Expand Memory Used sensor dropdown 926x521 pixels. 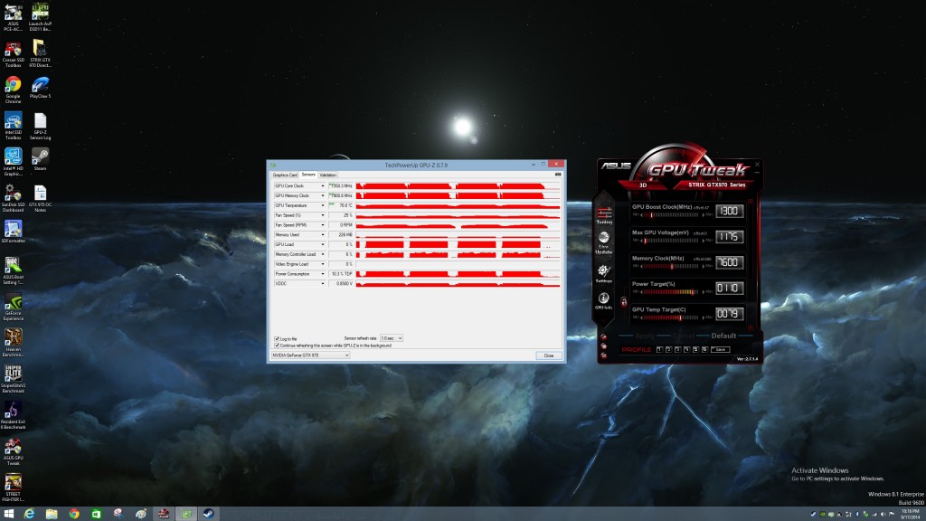pos(323,235)
